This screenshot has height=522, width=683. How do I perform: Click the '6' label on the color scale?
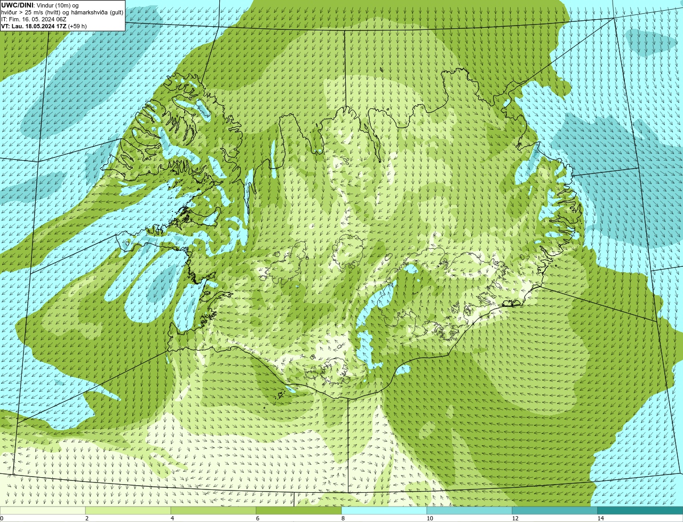tap(258, 518)
